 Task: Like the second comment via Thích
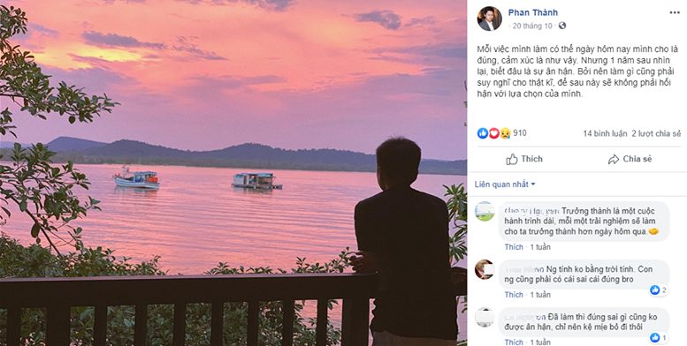point(514,295)
